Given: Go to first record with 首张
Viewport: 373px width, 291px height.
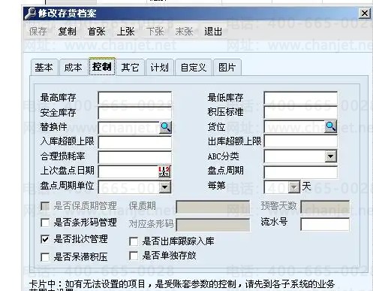Looking at the screenshot, I should [x=96, y=32].
